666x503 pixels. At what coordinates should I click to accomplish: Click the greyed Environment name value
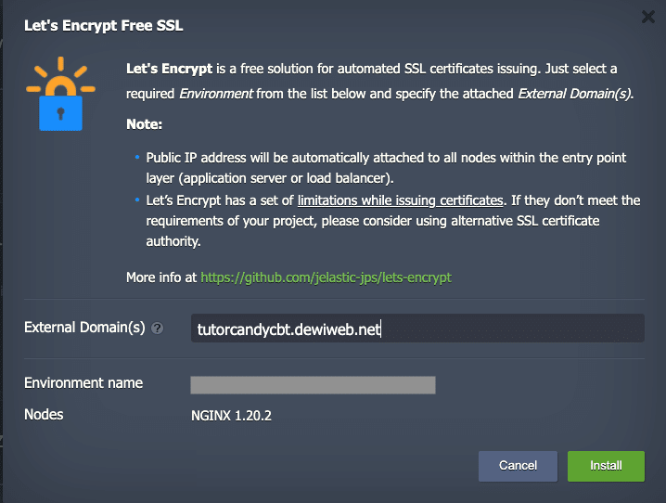point(313,385)
